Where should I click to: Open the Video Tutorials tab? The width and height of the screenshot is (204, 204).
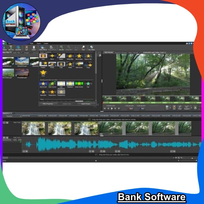click(134, 53)
